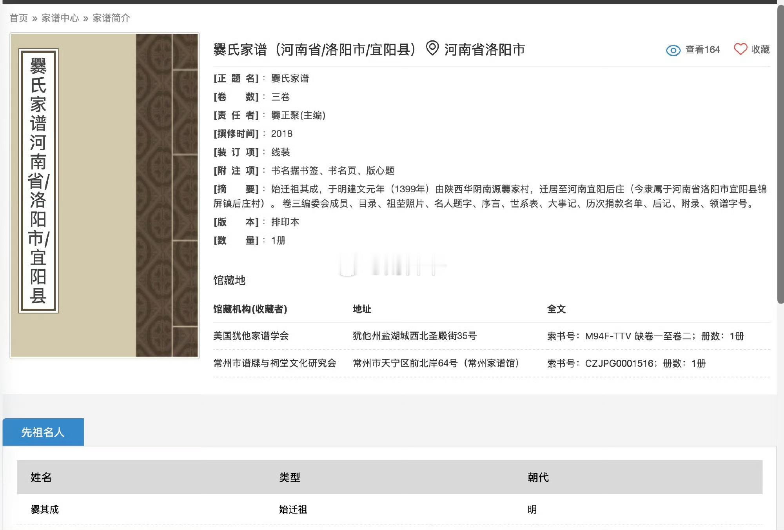Click the 朝代 column header

click(538, 478)
